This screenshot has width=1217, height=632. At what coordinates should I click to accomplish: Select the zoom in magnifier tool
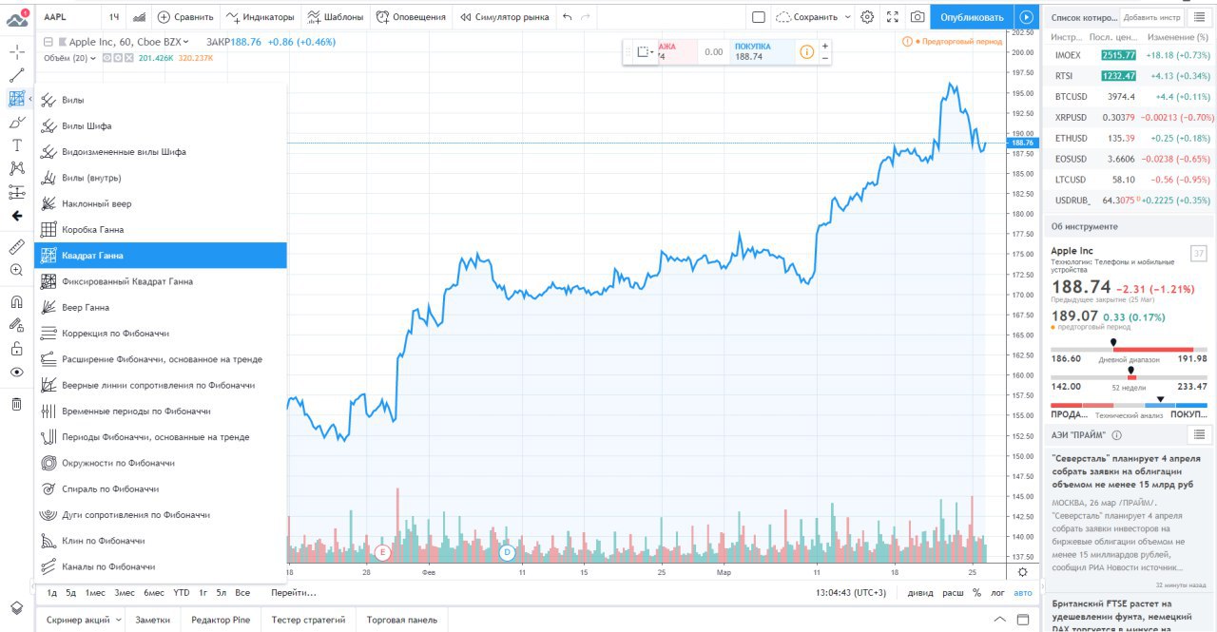[16, 270]
